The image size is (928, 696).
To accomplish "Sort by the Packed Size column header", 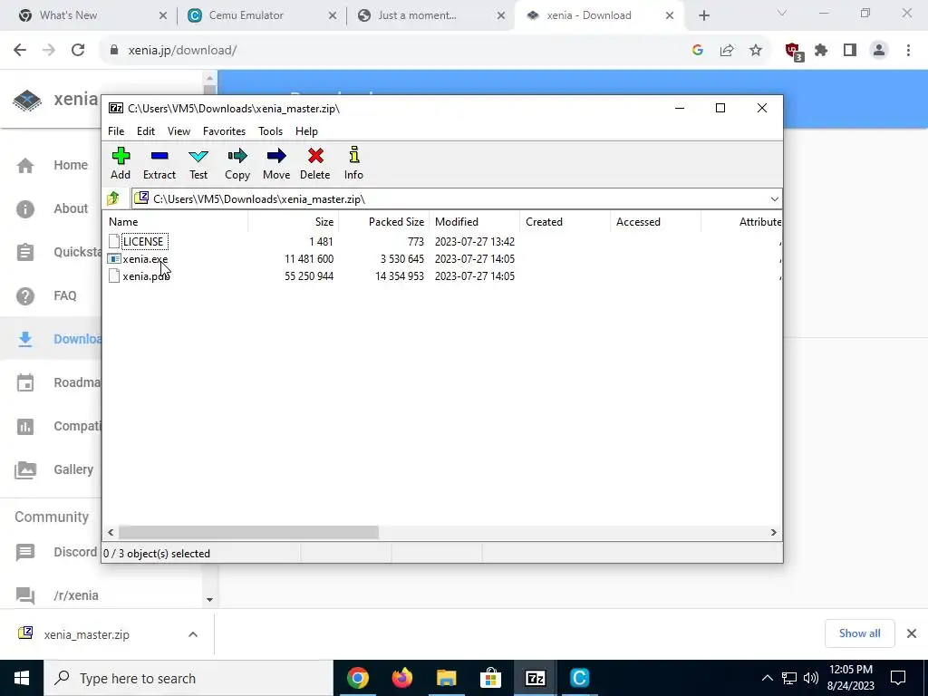I will pyautogui.click(x=383, y=222).
